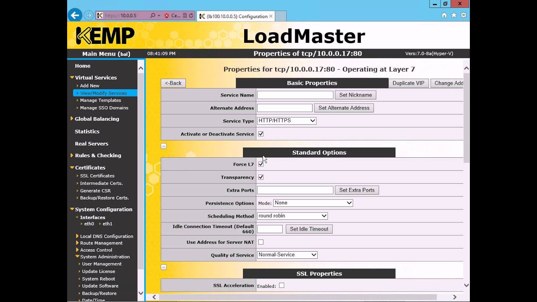Image resolution: width=537 pixels, height=302 pixels.
Task: Click the red certificate error icon
Action: [x=167, y=16]
